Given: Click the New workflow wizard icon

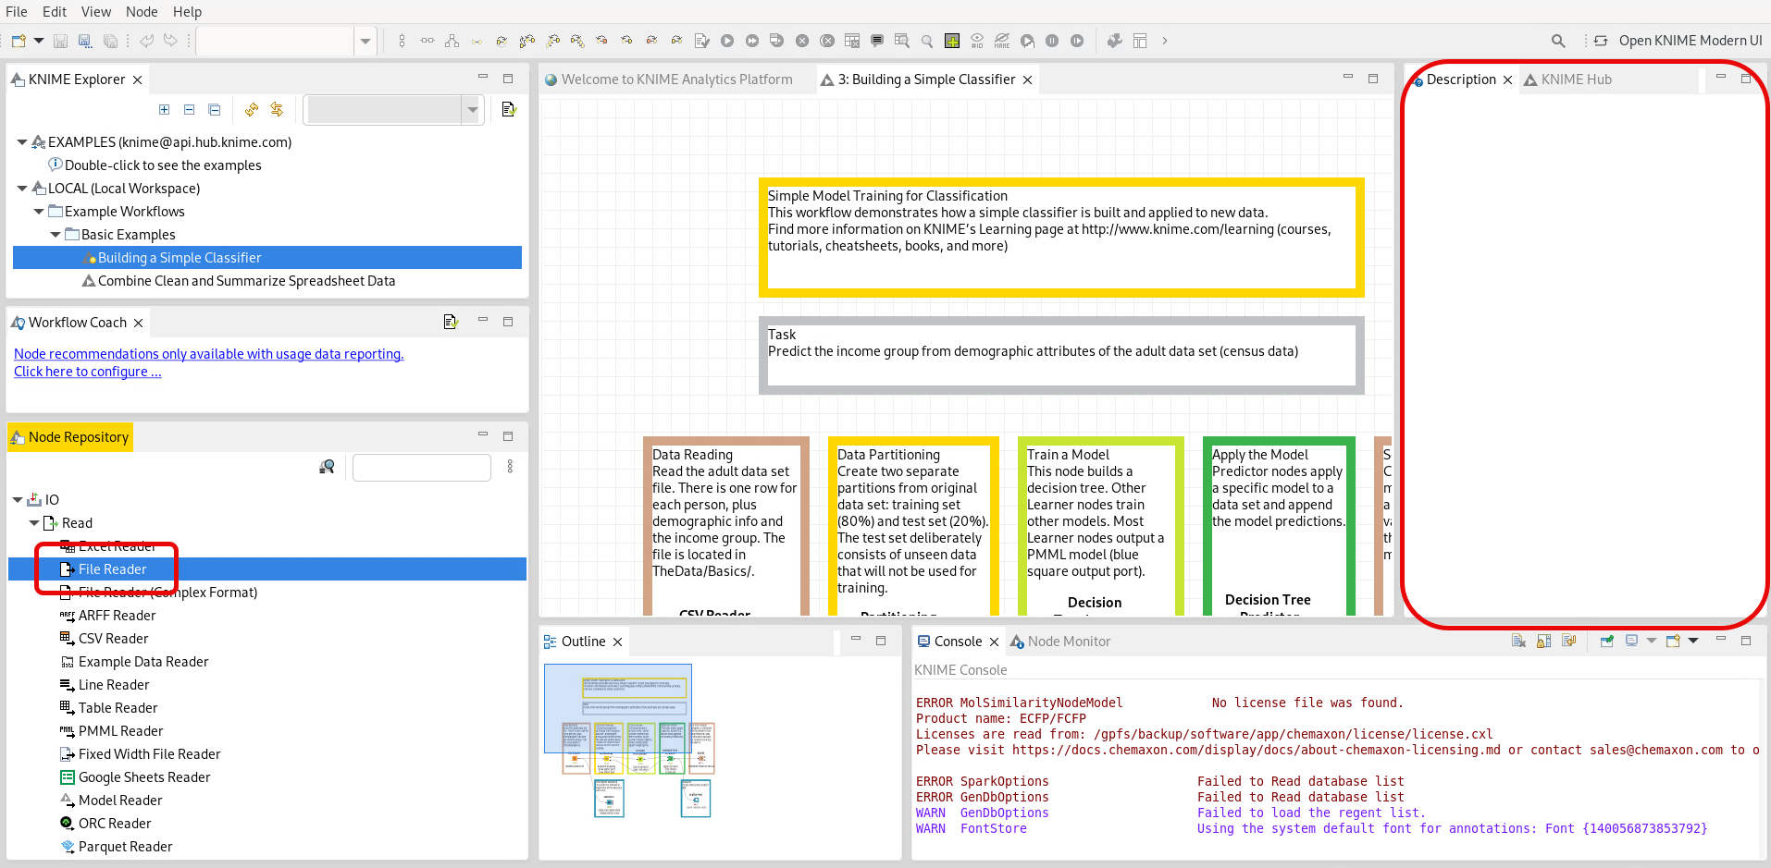Looking at the screenshot, I should tap(19, 41).
